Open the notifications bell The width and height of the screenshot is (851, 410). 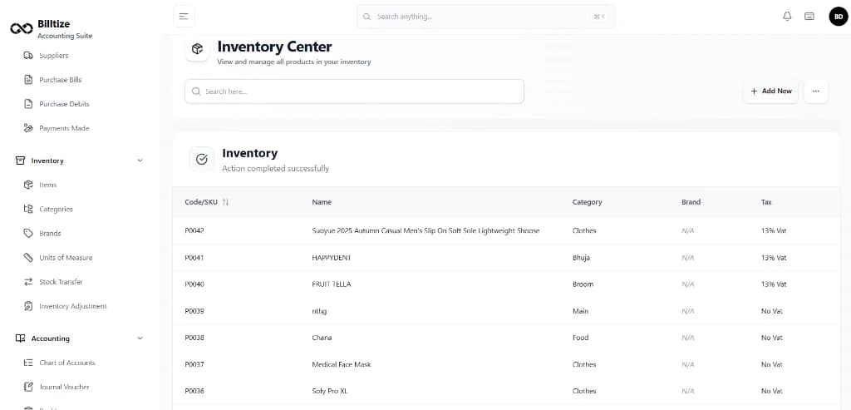pos(787,17)
